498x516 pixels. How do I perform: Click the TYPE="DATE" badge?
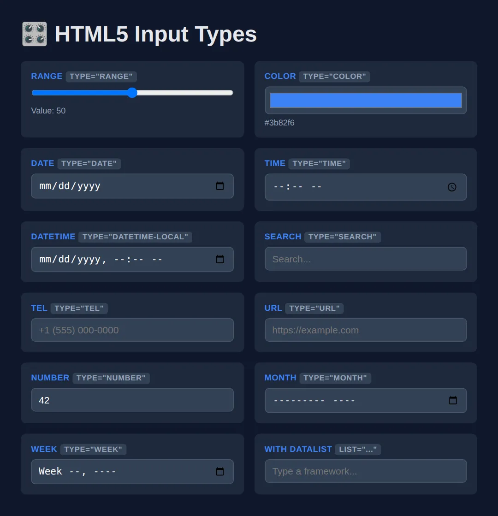(x=89, y=164)
